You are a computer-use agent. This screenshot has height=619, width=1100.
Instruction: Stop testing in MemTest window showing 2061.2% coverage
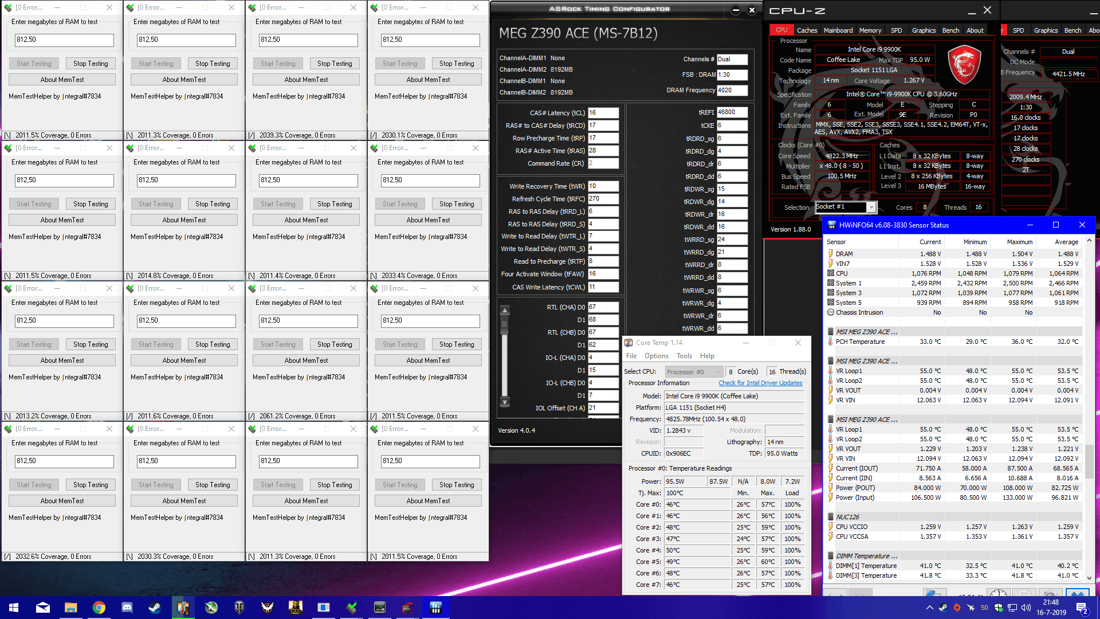tap(335, 344)
